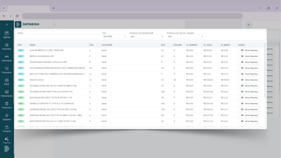The height and width of the screenshot is (158, 281).
Task: Sort by the QTD column header
Action: 163,45
